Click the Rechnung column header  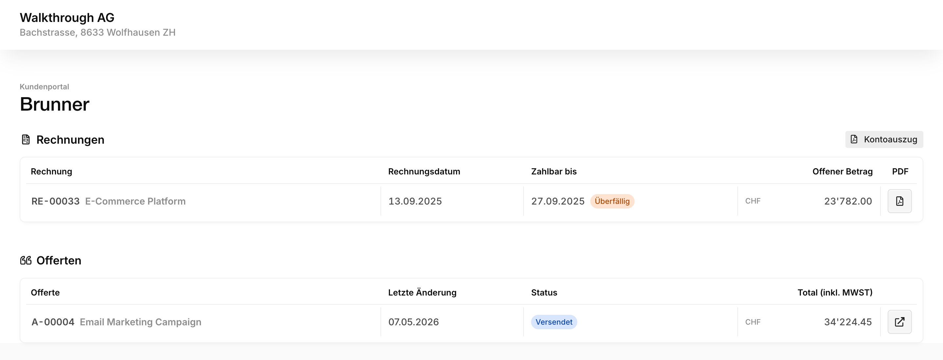coord(52,171)
